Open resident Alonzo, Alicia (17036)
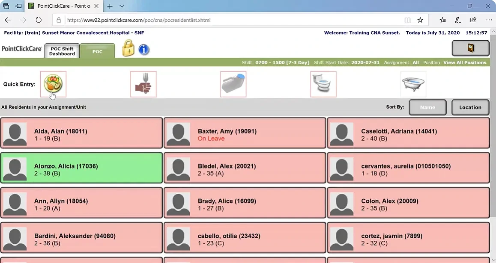Screen dimensions: 496x263 click(x=82, y=168)
